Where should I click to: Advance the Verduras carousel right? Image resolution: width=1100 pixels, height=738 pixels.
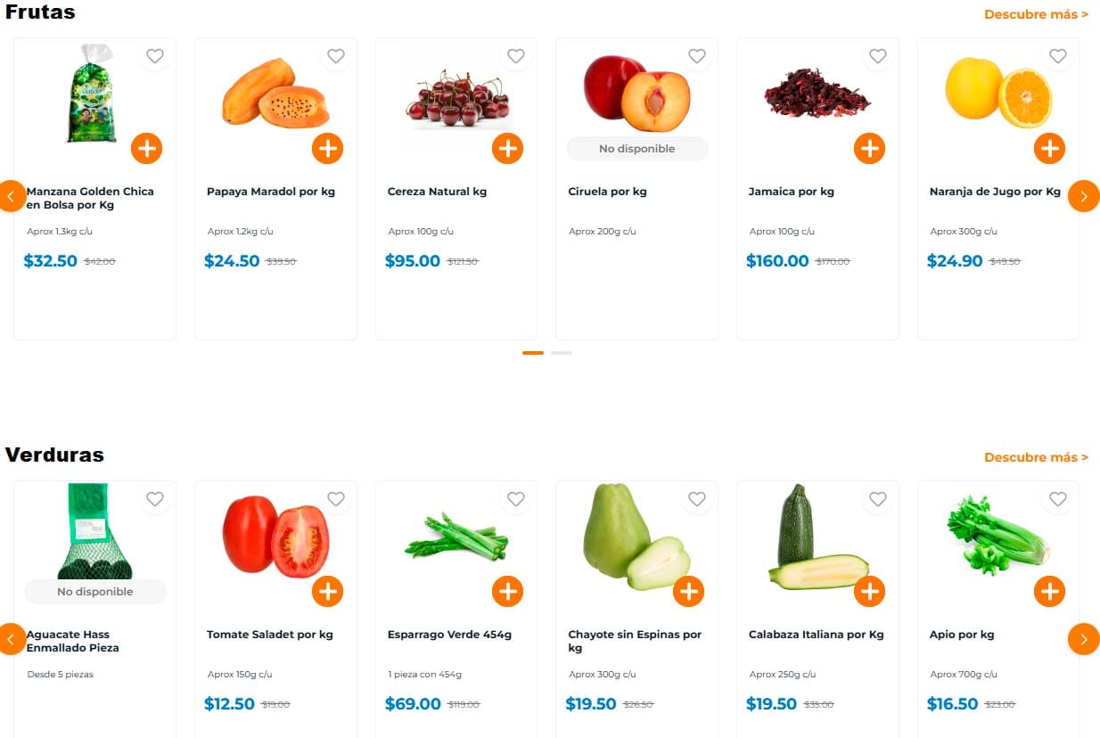[x=1083, y=639]
